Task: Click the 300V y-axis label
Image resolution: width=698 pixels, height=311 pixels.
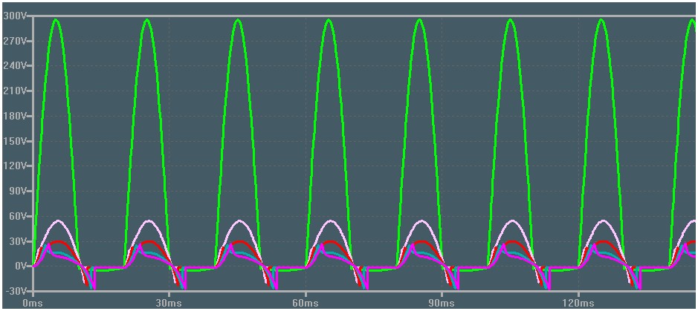Action: (x=14, y=16)
